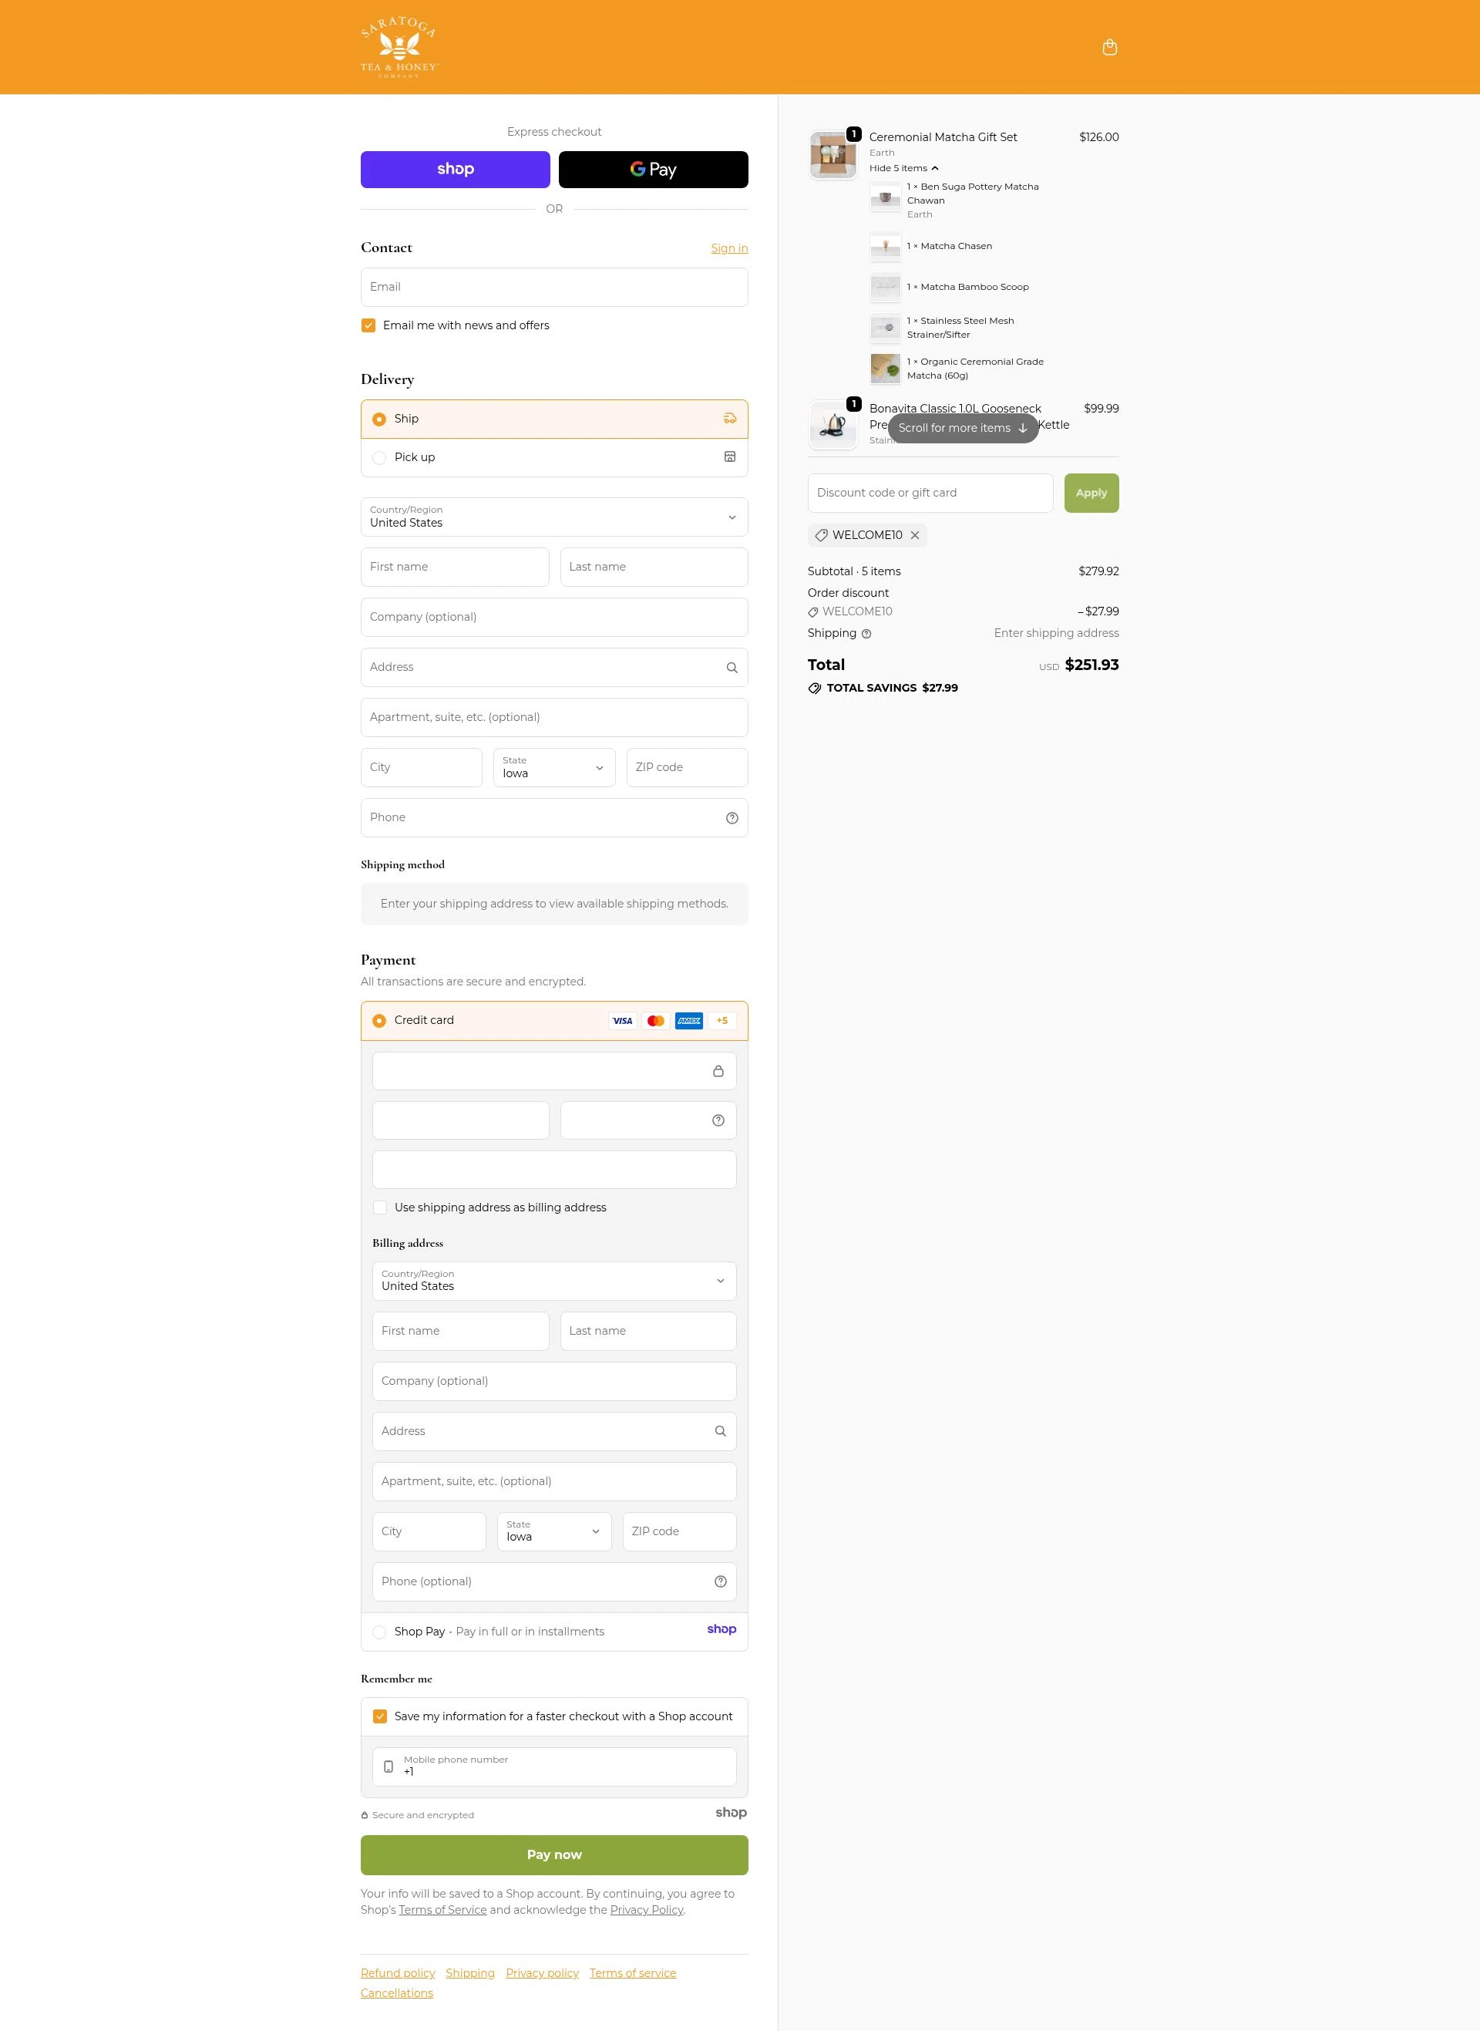The image size is (1480, 2031).
Task: Click the help icon in the security code field
Action: click(718, 1120)
